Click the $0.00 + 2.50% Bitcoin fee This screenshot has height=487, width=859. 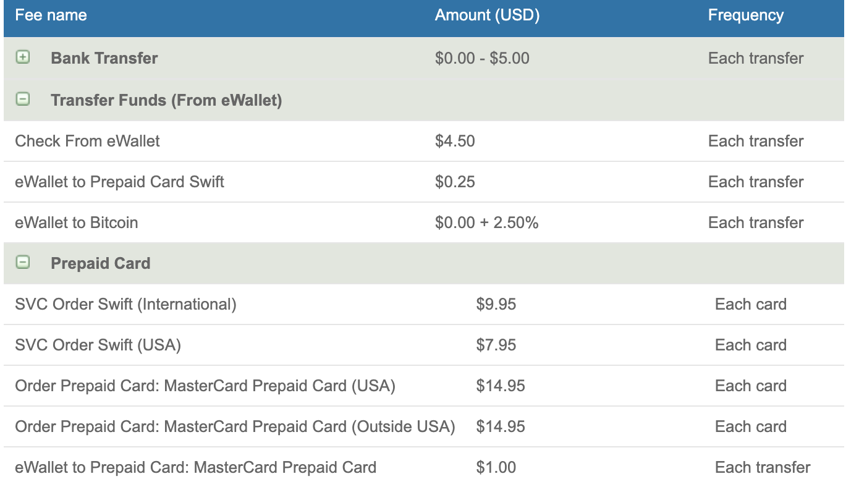click(x=486, y=222)
